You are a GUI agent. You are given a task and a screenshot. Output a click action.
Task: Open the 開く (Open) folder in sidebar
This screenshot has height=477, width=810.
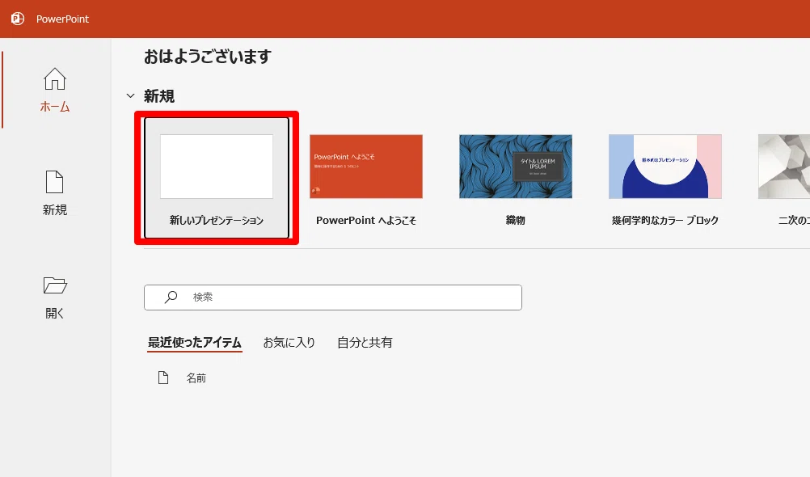[x=55, y=298]
